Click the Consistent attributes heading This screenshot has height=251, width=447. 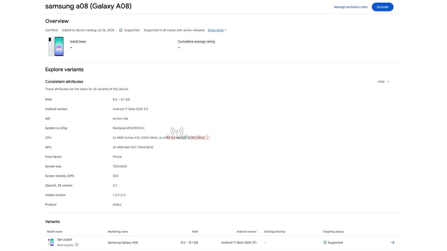[x=64, y=81]
